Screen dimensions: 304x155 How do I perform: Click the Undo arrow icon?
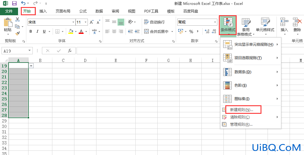pos(23,3)
